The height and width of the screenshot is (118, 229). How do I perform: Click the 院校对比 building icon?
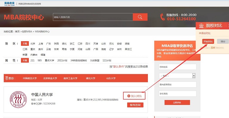[x=201, y=26]
